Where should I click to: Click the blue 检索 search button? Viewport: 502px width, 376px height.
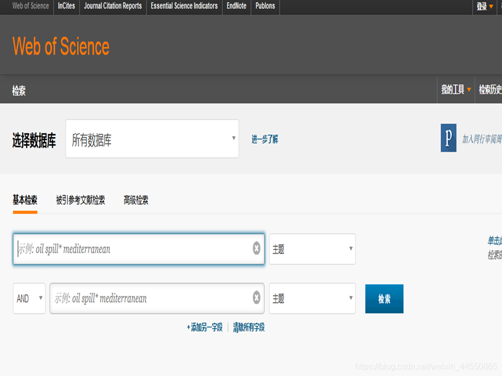coord(384,299)
